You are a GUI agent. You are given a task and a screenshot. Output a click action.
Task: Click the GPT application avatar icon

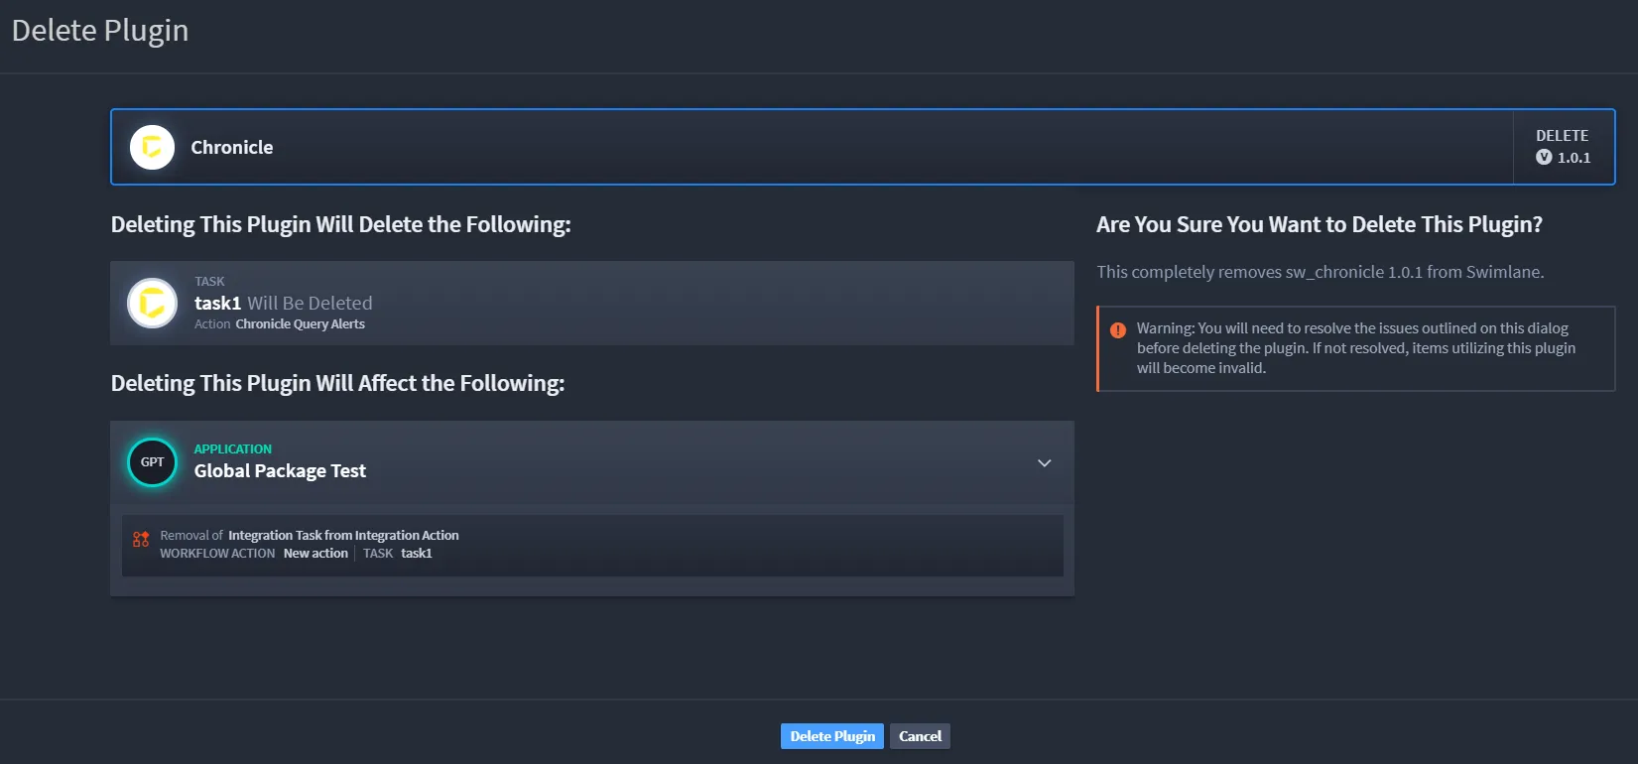(x=152, y=462)
